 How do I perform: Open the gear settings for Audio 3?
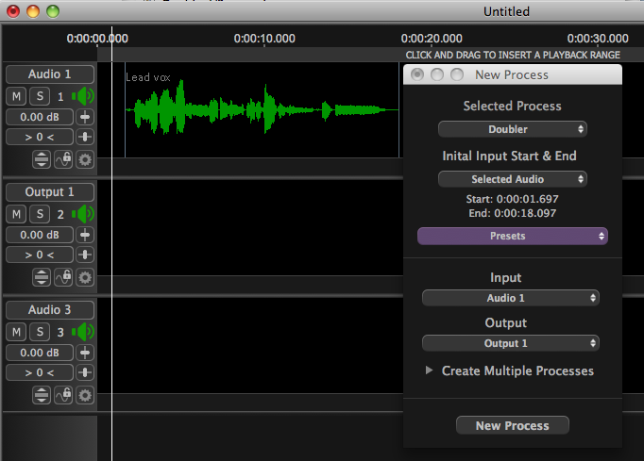pos(85,395)
